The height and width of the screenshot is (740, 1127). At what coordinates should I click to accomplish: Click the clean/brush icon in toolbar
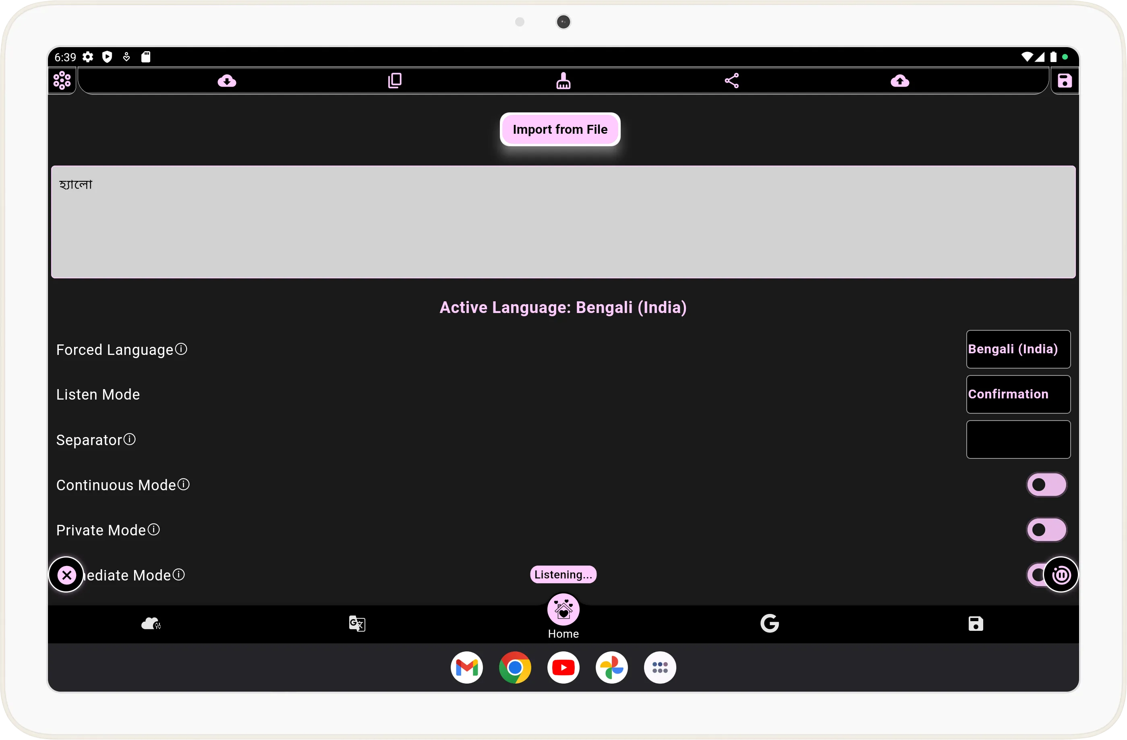pyautogui.click(x=563, y=80)
